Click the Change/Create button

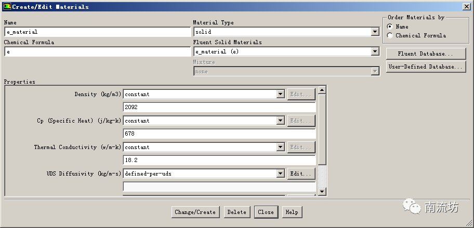coord(195,212)
